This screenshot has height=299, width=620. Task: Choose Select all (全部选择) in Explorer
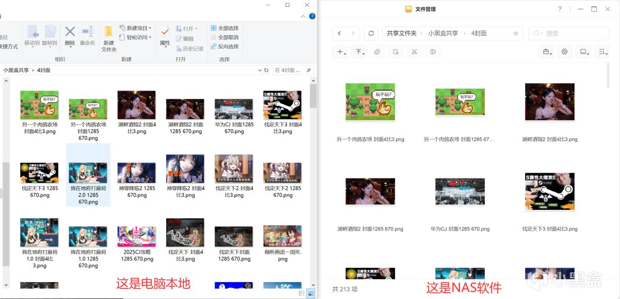(x=224, y=28)
